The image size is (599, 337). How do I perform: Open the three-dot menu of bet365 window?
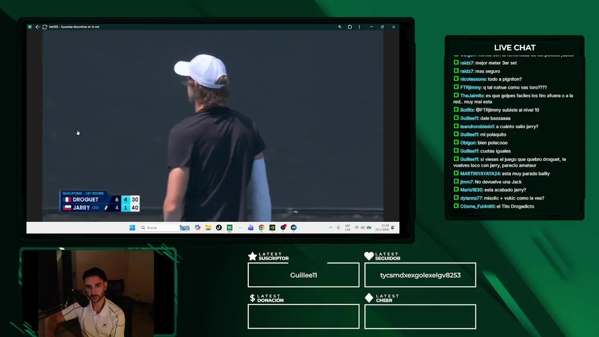tap(359, 27)
